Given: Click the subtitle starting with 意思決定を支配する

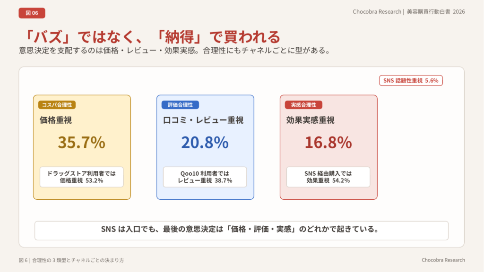Looking at the screenshot, I should tap(174, 50).
